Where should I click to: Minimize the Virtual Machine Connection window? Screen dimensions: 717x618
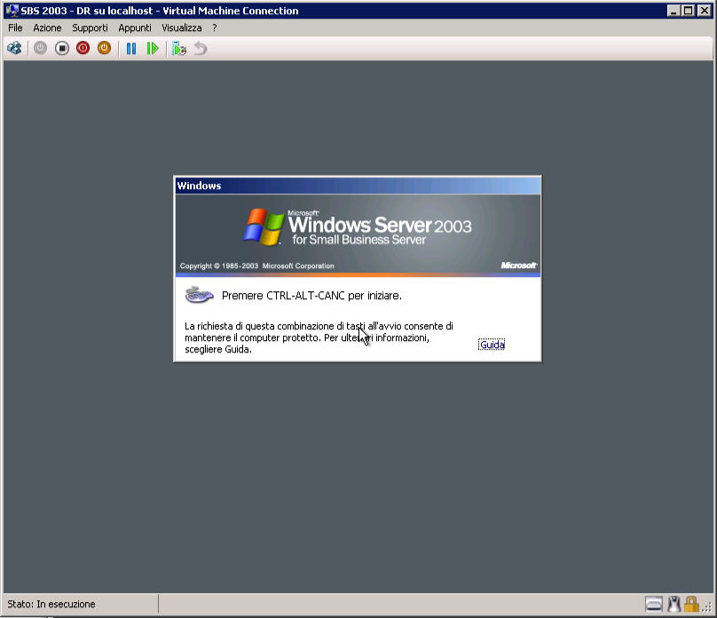[674, 11]
